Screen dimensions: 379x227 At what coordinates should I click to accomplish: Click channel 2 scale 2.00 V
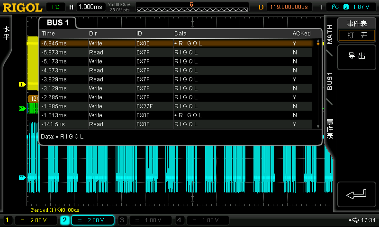[93, 220]
